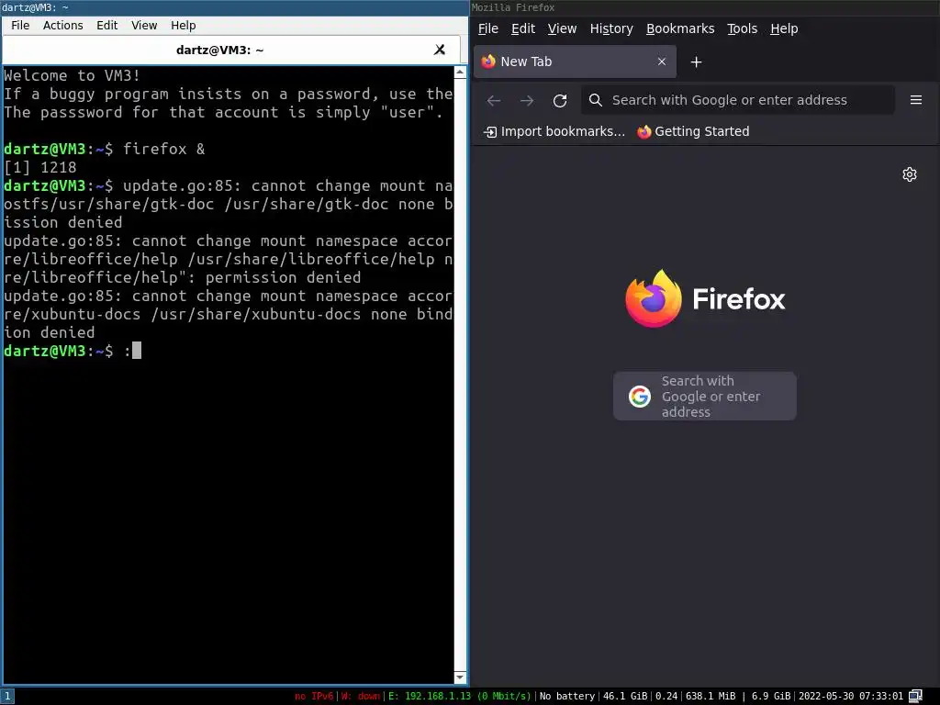The height and width of the screenshot is (705, 940).
Task: Open Firefox Edit menu
Action: pos(522,28)
